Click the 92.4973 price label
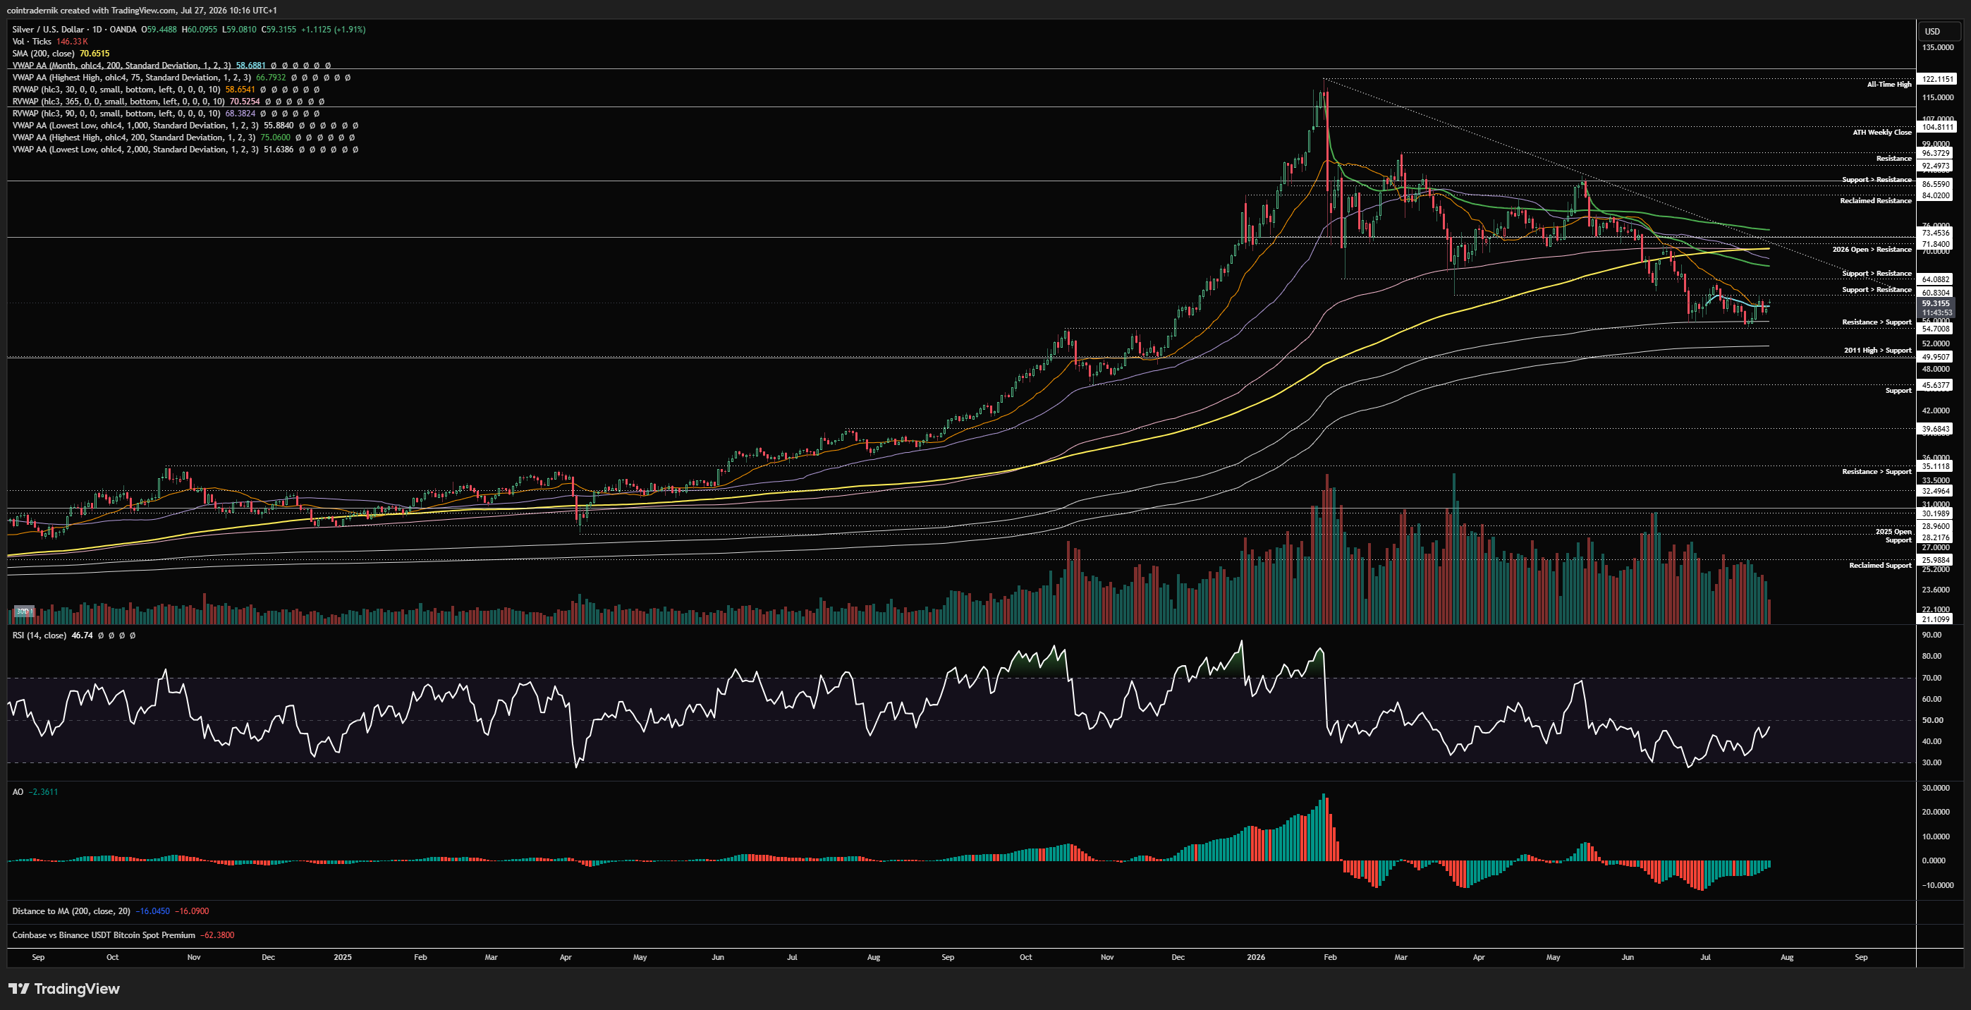Viewport: 1971px width, 1010px height. 1936,166
